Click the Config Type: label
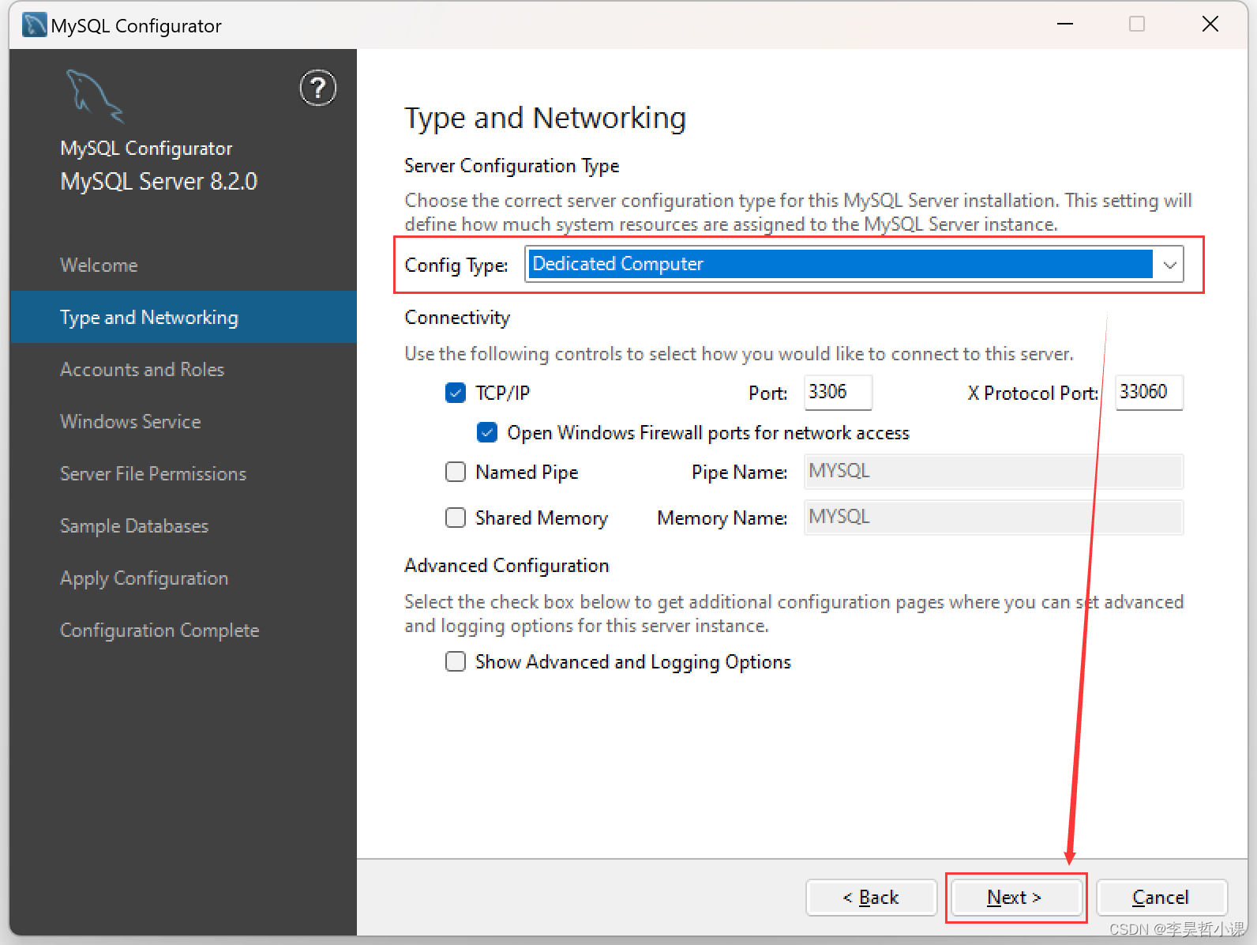1257x945 pixels. (456, 265)
